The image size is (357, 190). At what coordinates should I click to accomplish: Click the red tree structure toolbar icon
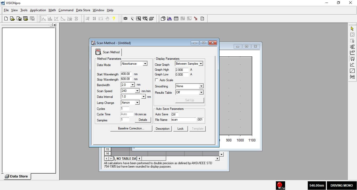196,19
